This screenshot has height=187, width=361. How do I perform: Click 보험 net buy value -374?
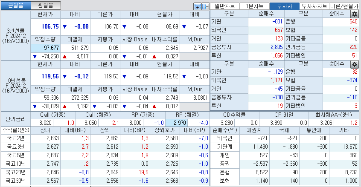(x=352, y=80)
